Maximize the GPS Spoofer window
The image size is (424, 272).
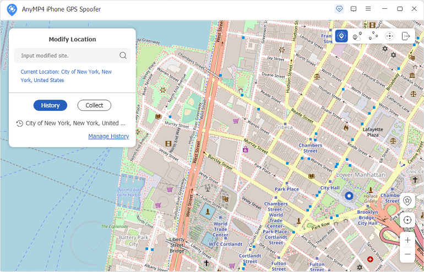(x=400, y=9)
